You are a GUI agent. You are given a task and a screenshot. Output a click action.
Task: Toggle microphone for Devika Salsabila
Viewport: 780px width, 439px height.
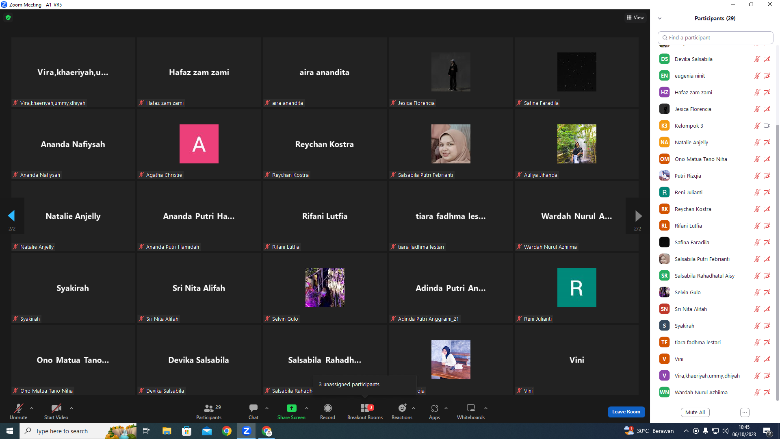click(x=757, y=59)
